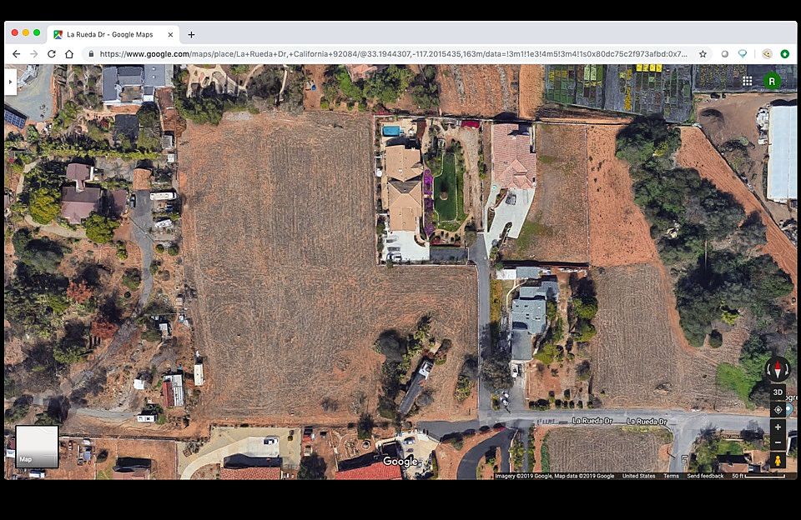This screenshot has width=801, height=520.
Task: Open the Google account R avatar
Action: (772, 81)
